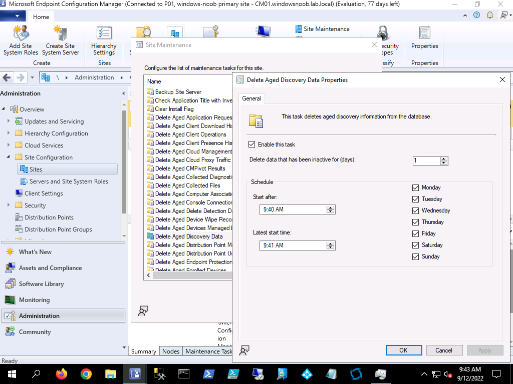Expand Updates and Servicing node

[9, 121]
